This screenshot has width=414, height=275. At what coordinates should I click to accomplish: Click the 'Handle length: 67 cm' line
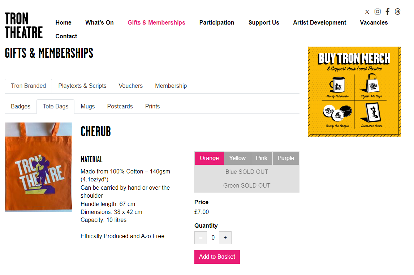(x=108, y=204)
